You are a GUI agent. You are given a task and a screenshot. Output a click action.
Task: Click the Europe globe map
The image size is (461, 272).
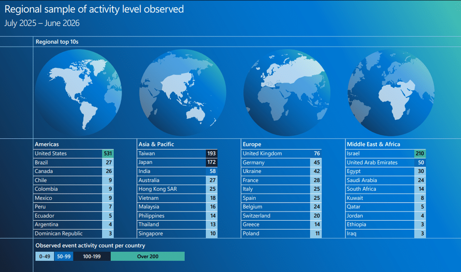(287, 92)
